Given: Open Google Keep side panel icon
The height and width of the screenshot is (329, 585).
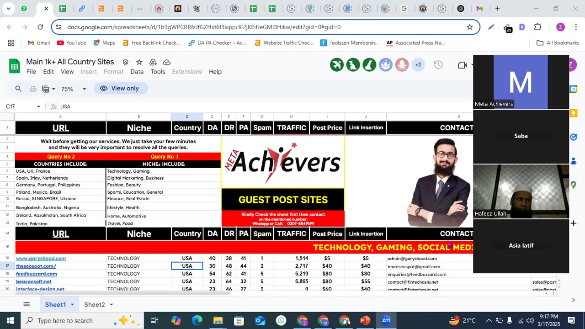Looking at the screenshot, I should tap(574, 113).
